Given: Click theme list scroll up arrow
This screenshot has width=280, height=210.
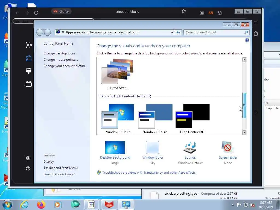Looking at the screenshot, I should point(244,60).
